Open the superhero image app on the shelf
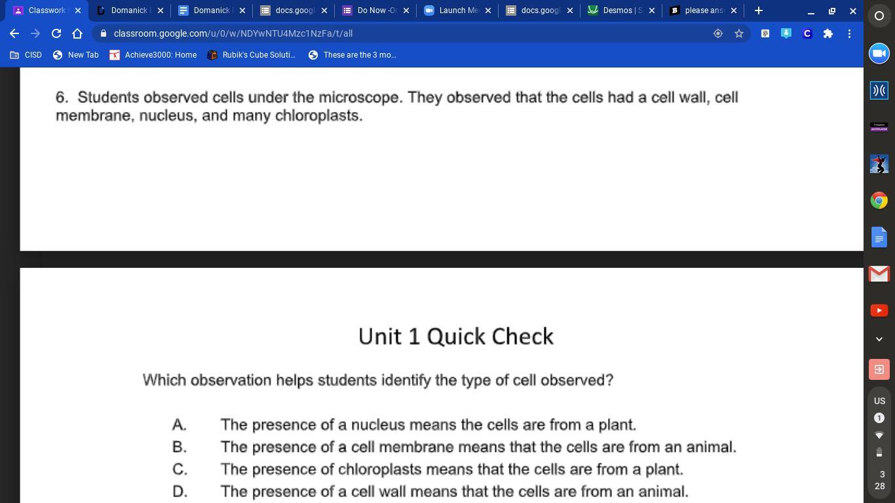Viewport: 895px width, 503px height. (879, 164)
